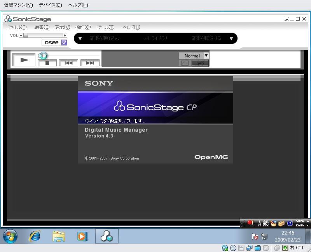This screenshot has width=311, height=252.
Task: Start playback with the Play button
Action: (24, 60)
